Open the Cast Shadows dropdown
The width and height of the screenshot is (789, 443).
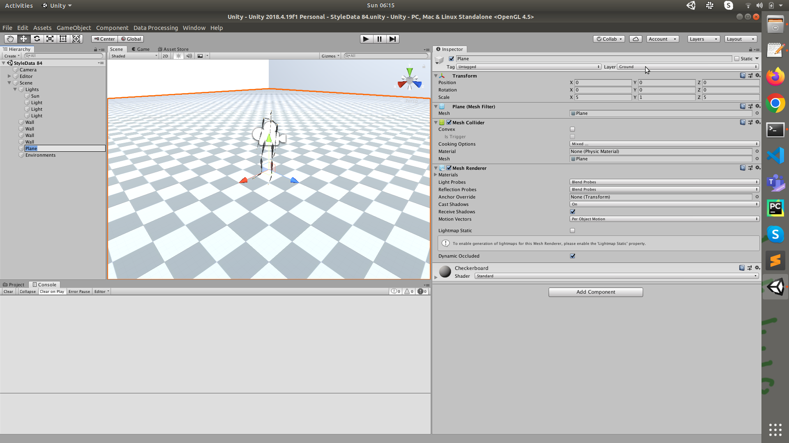[x=664, y=204]
